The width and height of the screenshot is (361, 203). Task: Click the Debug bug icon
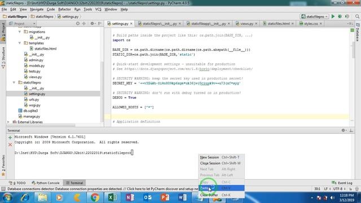[x=340, y=16]
